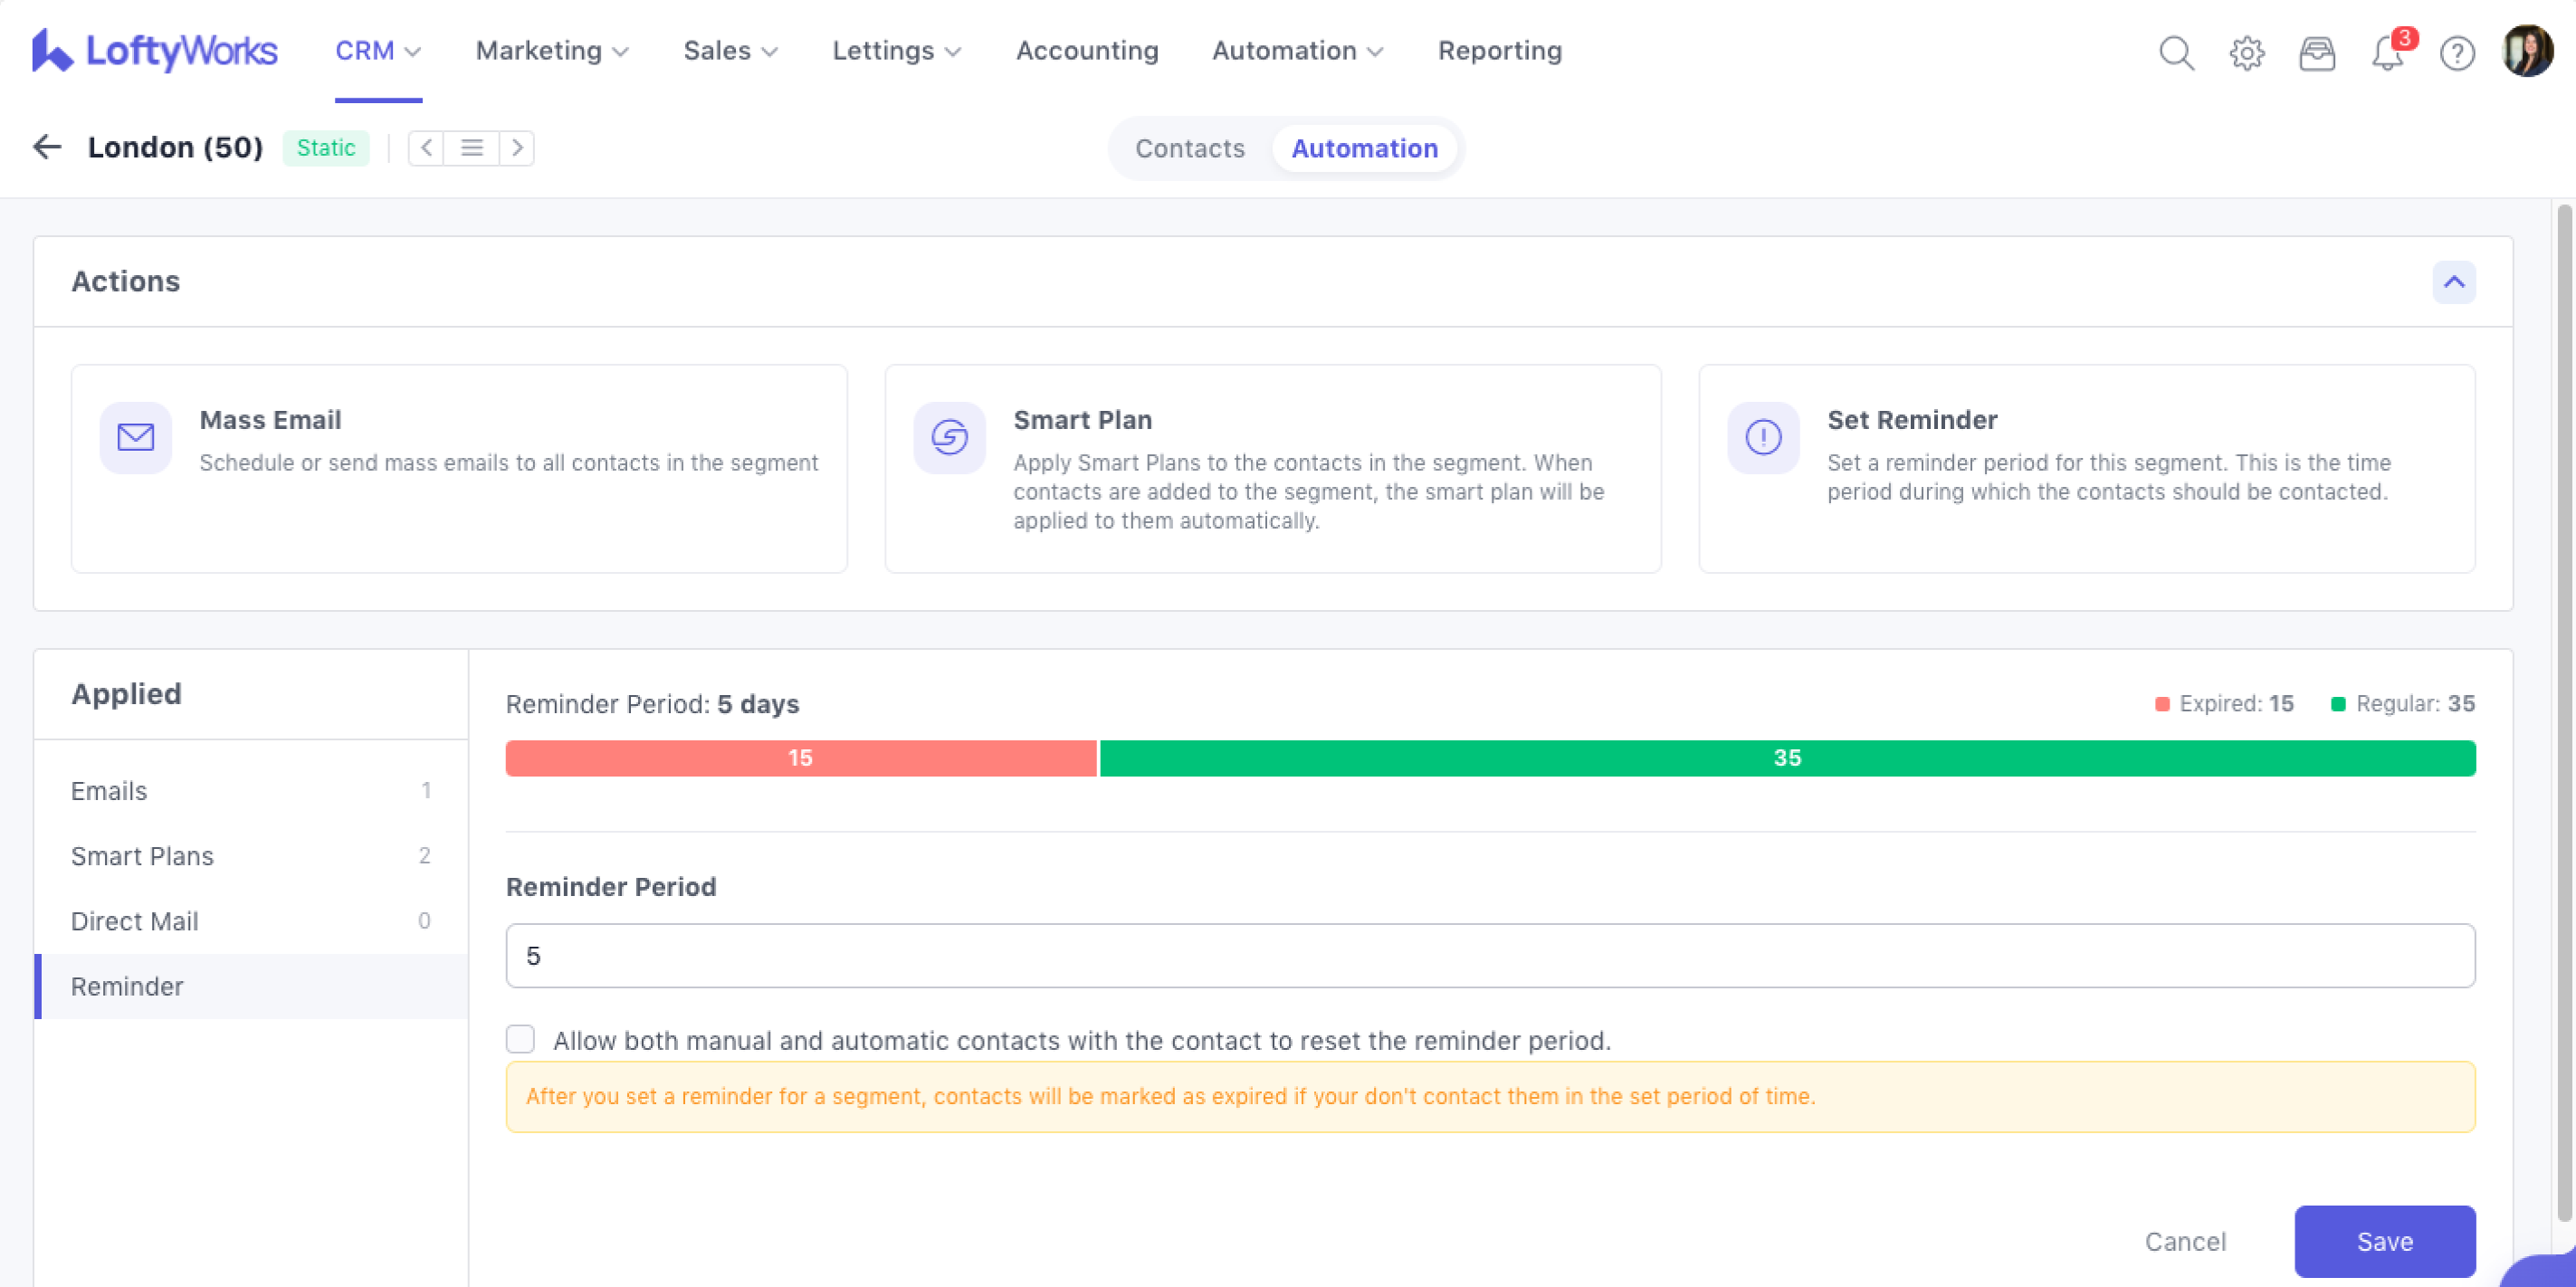Open the Automation nav dropdown

click(1297, 51)
